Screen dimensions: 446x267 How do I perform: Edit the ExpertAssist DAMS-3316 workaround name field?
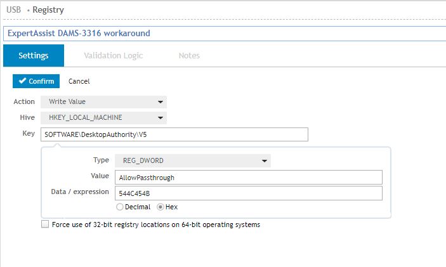click(x=222, y=33)
